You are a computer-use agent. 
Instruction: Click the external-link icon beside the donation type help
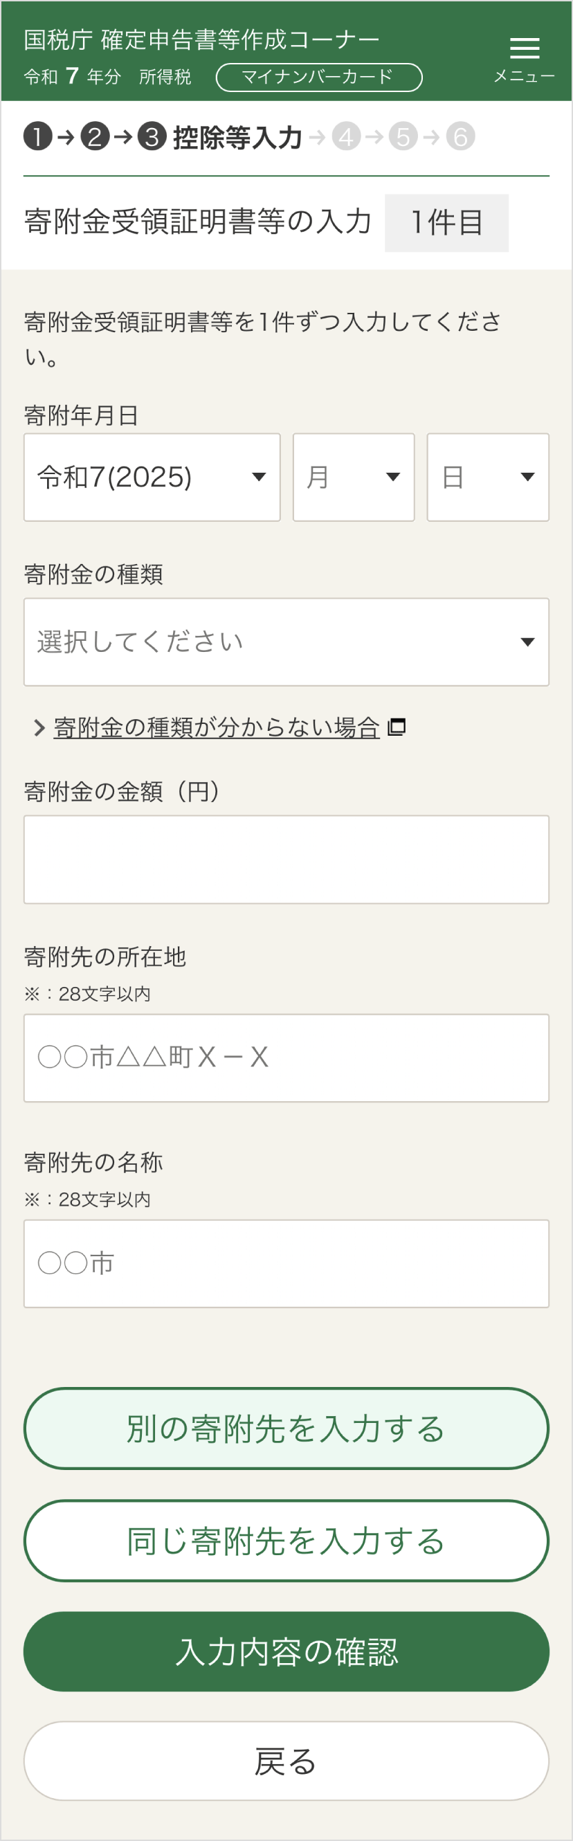pyautogui.click(x=397, y=726)
